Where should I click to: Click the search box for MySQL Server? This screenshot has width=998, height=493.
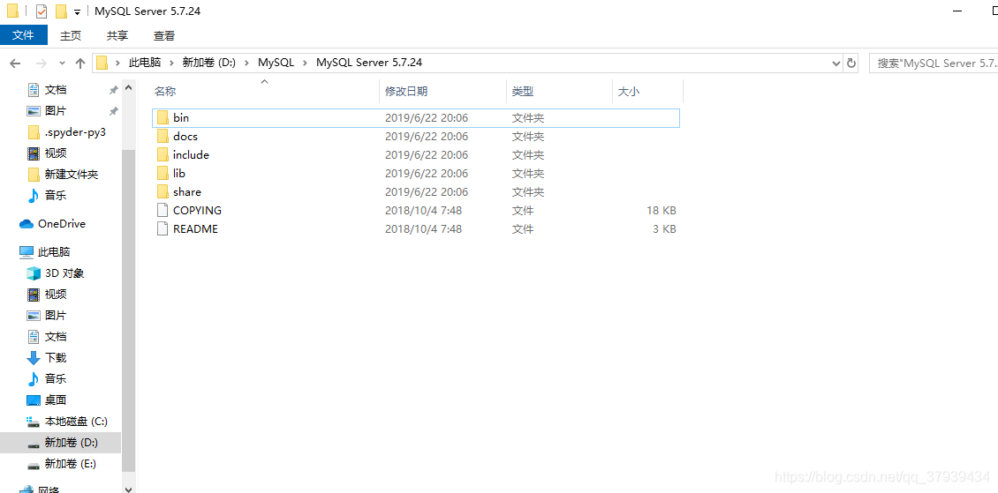(933, 63)
